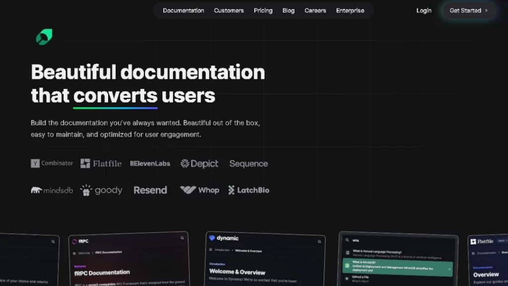Open the Blog nav item
Image resolution: width=508 pixels, height=286 pixels.
click(288, 11)
